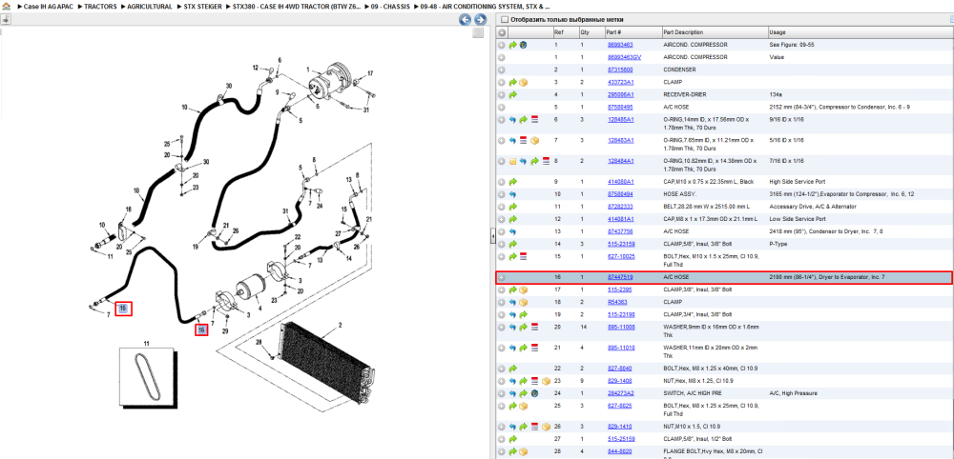The width and height of the screenshot is (954, 459).
Task: Open the diagram tools icon under the breadcrumb
Action: 6,19
